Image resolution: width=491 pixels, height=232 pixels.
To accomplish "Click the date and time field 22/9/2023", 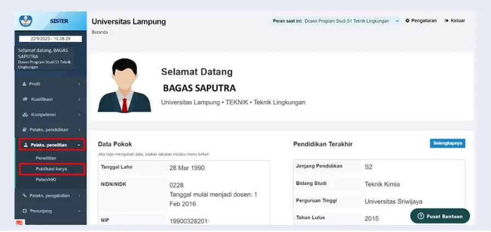I will [50, 39].
